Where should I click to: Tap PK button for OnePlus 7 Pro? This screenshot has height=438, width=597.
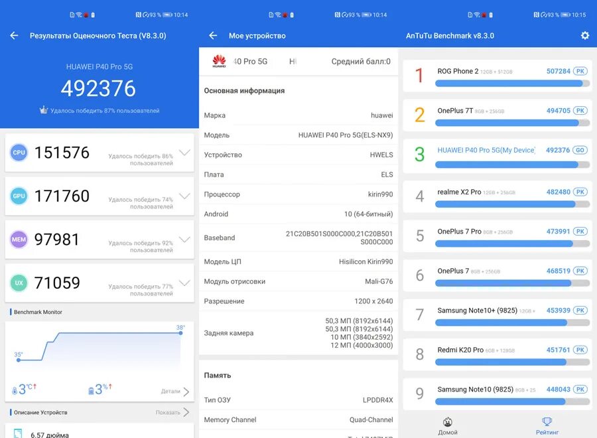coord(580,232)
